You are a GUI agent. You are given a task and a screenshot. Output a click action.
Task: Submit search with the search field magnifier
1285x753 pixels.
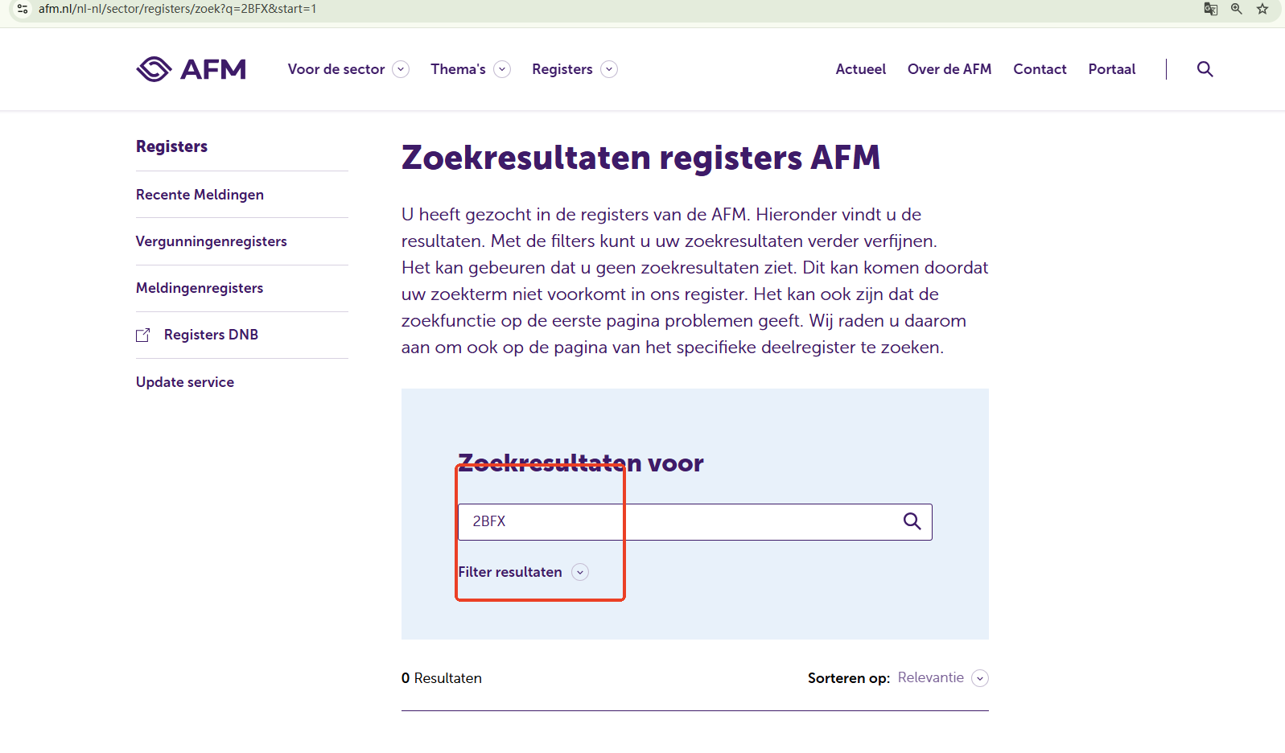[912, 521]
